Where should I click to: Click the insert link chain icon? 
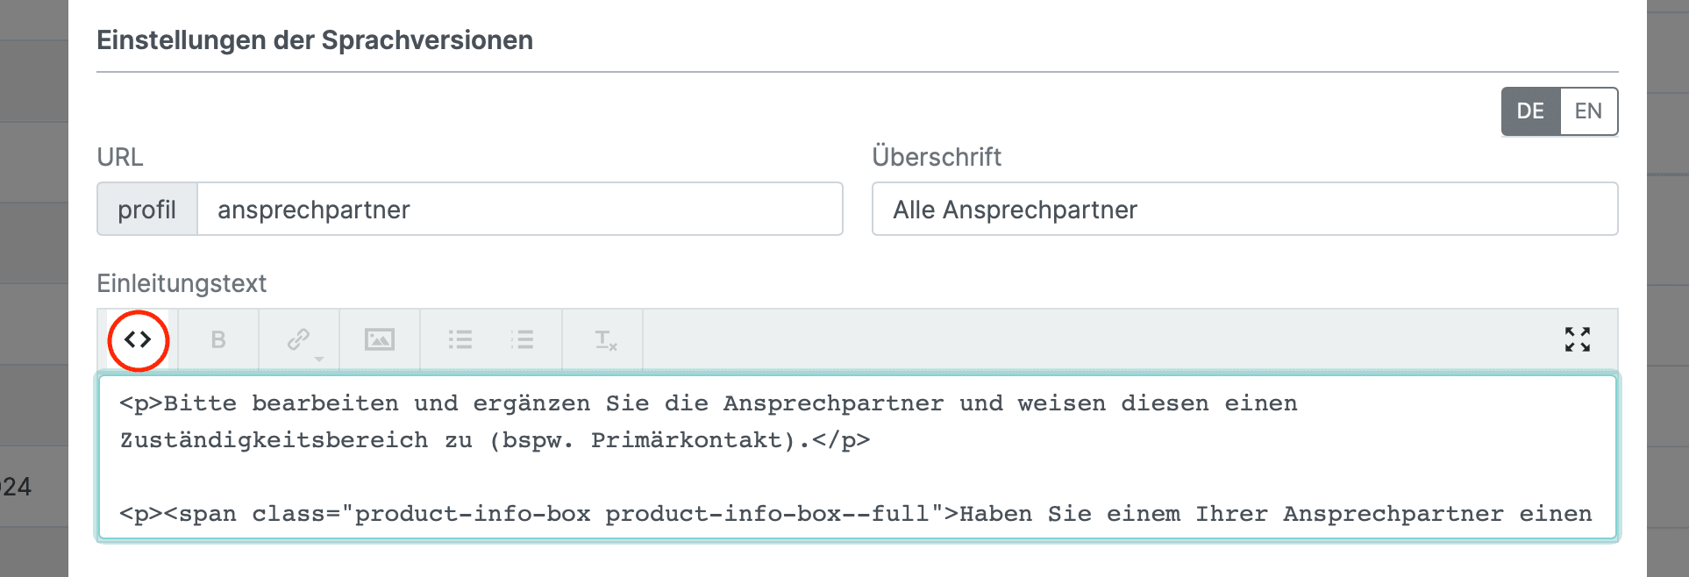pos(298,338)
